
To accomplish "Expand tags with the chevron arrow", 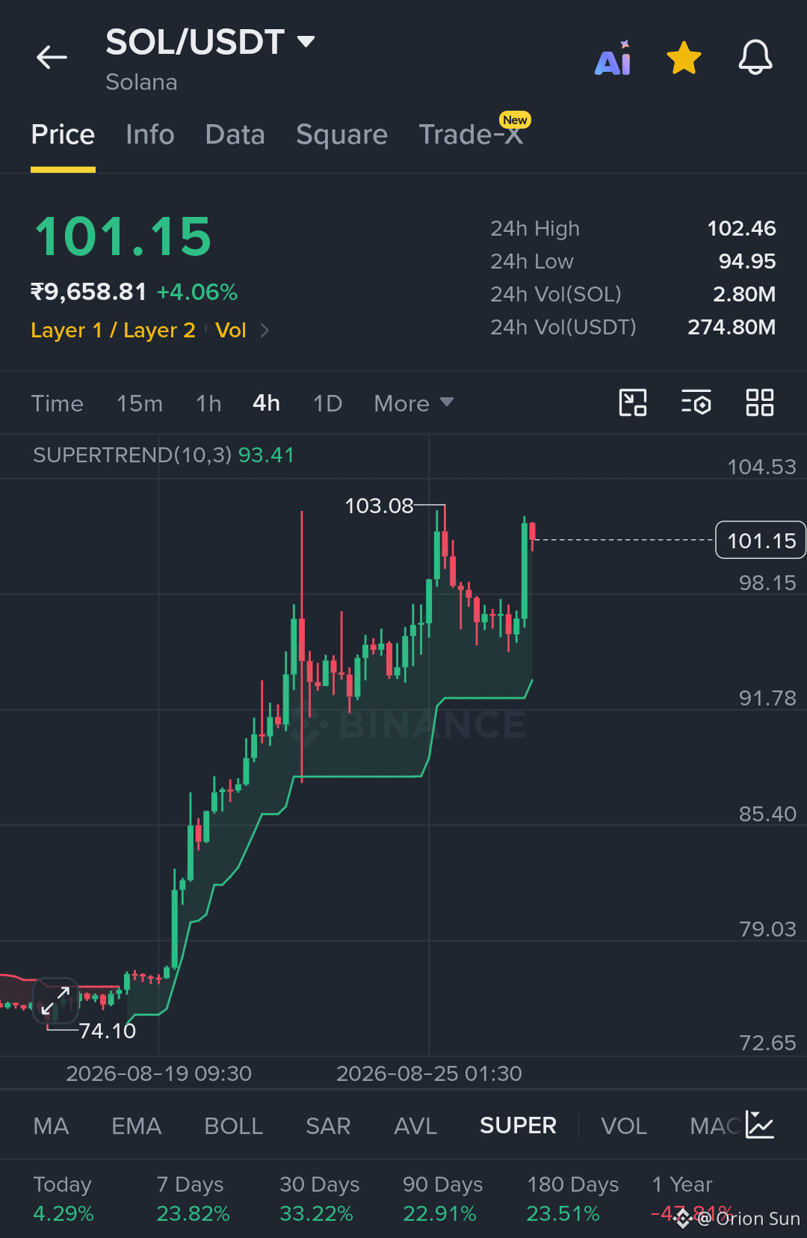I will (265, 330).
